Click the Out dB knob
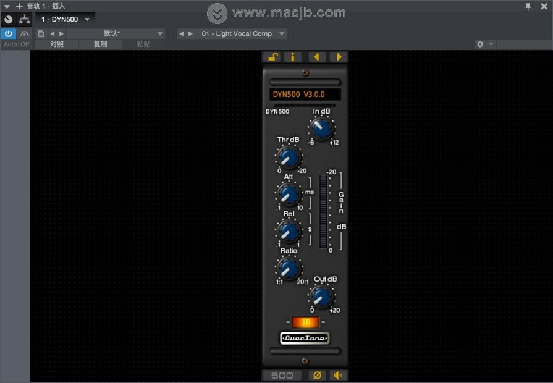 click(x=322, y=297)
